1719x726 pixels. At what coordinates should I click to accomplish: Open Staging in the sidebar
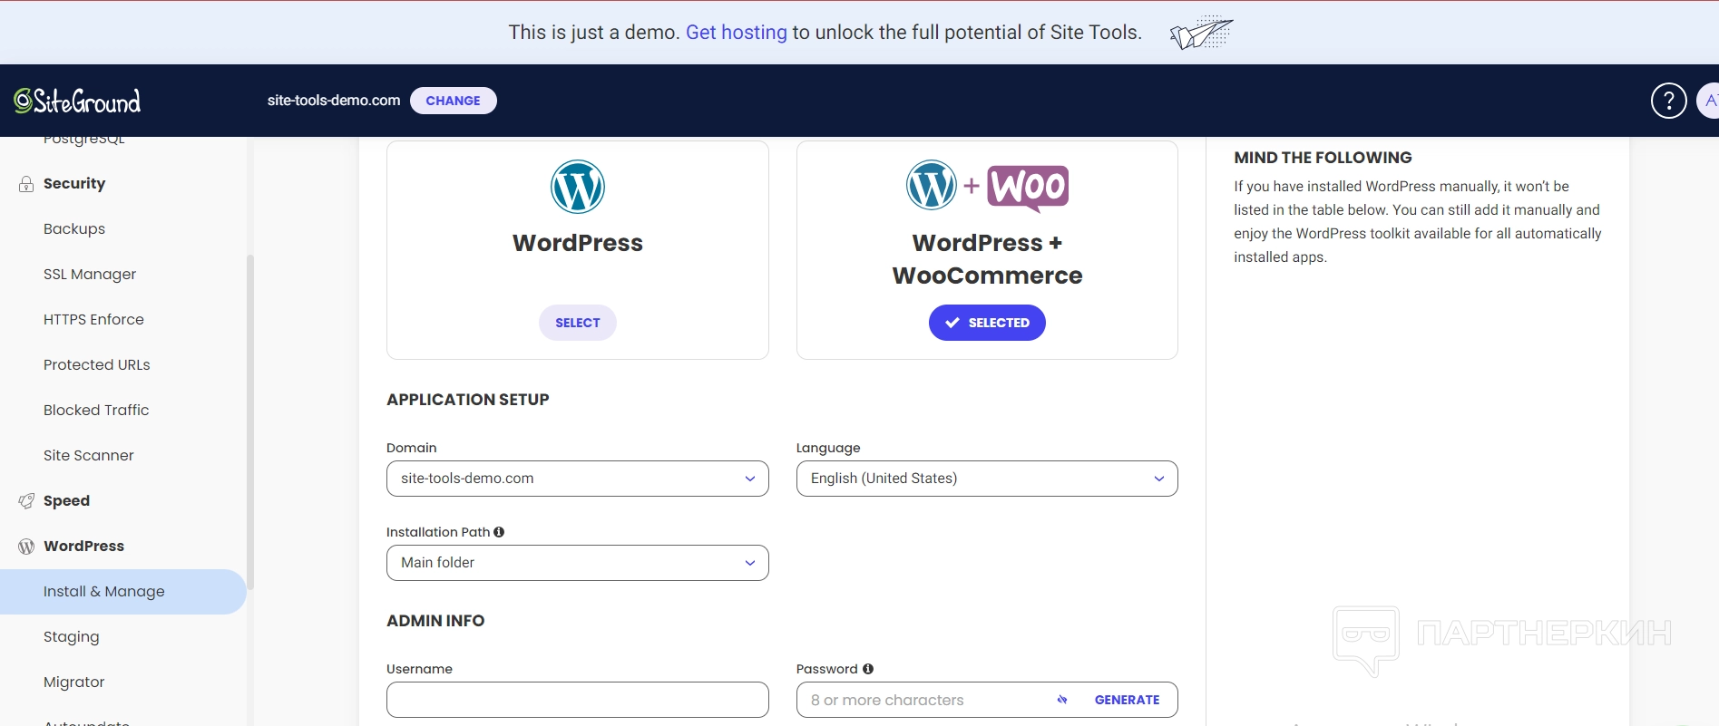(72, 637)
